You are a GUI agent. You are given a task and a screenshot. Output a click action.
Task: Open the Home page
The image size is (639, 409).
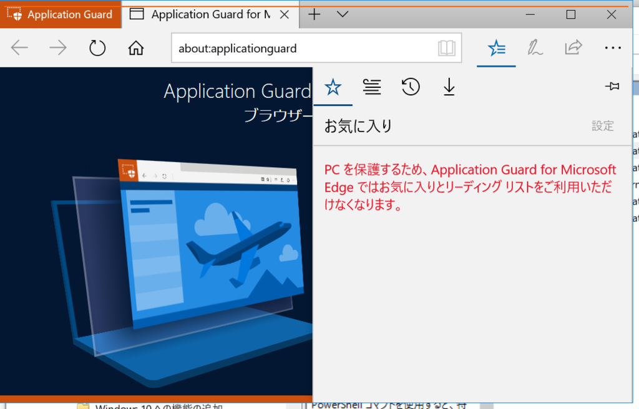135,48
